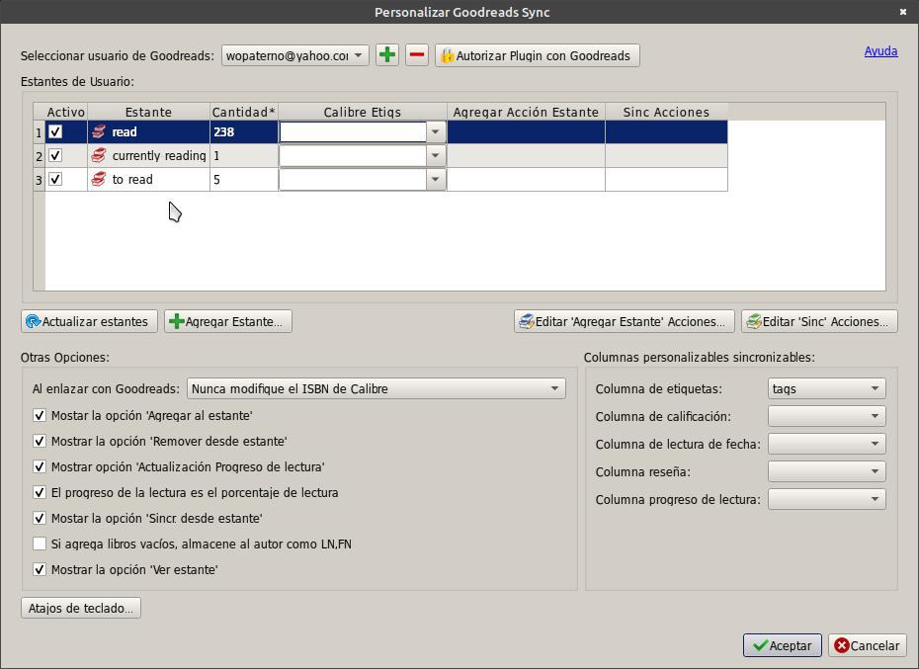Cancel the dialog with Cancelar

[868, 645]
